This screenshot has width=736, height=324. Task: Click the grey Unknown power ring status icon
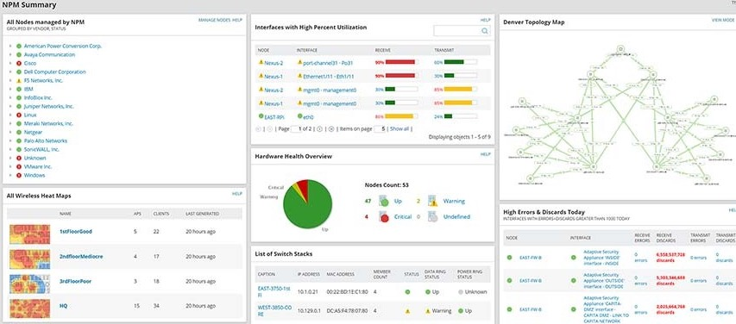pyautogui.click(x=461, y=291)
